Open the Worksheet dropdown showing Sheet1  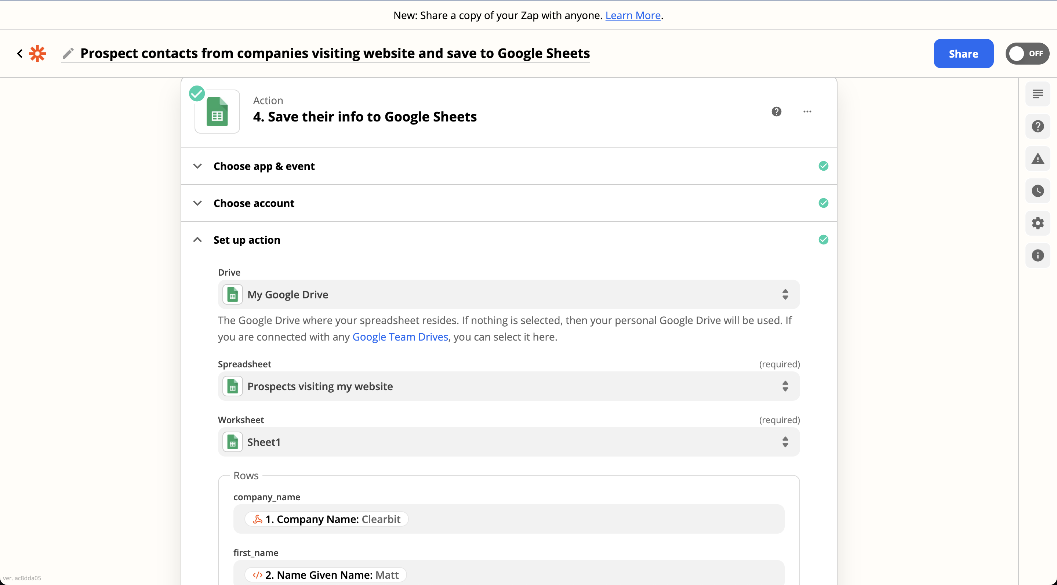click(x=509, y=442)
